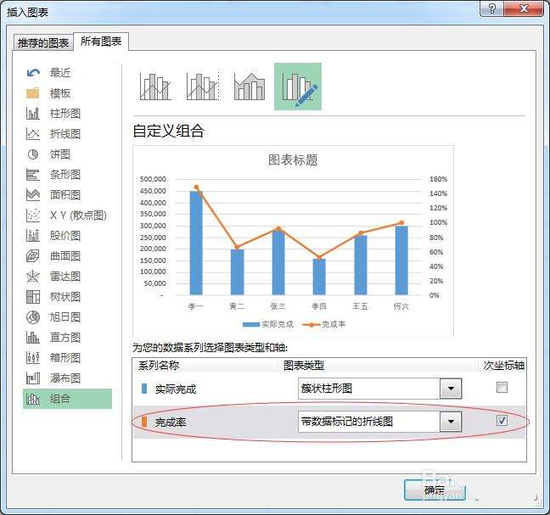Click the 确定 OK button
This screenshot has width=550, height=515.
[435, 490]
